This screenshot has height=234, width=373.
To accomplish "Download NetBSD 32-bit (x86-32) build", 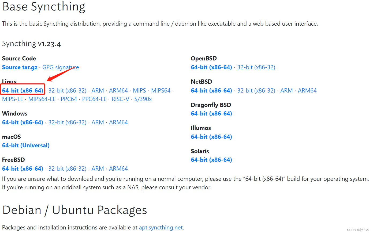I will click(x=256, y=91).
